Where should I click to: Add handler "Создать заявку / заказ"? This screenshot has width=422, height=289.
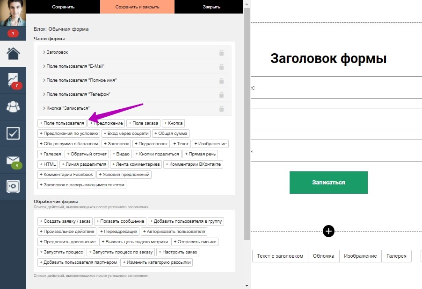[65, 221]
